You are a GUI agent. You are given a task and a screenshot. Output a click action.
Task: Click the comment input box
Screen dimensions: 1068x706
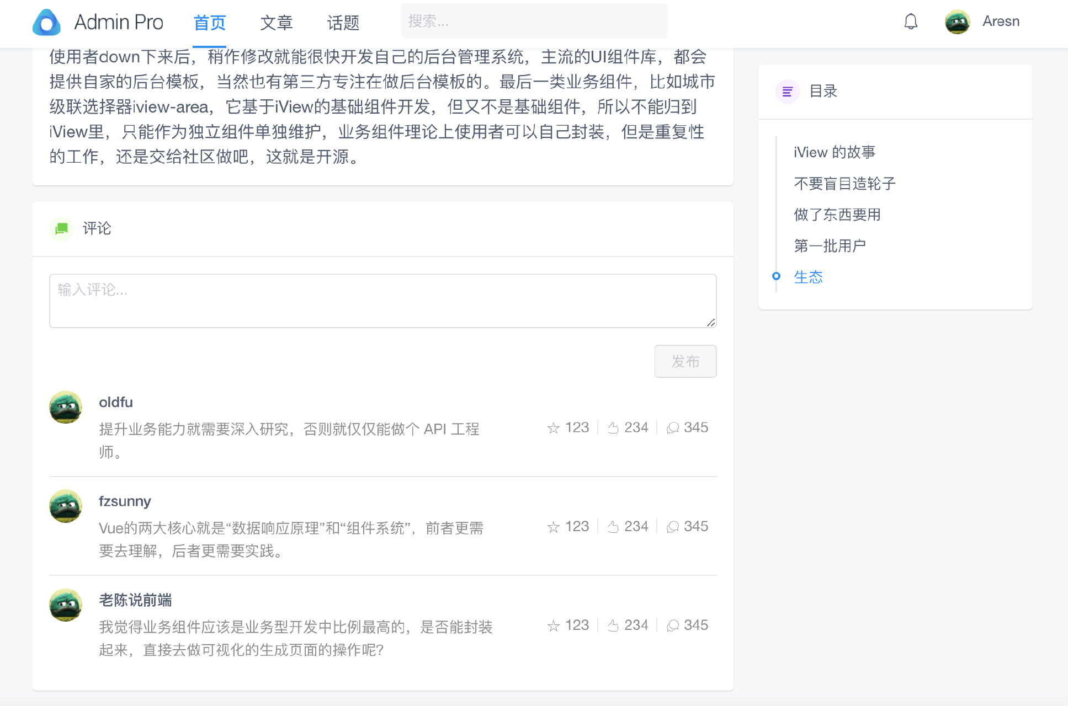[x=382, y=301]
